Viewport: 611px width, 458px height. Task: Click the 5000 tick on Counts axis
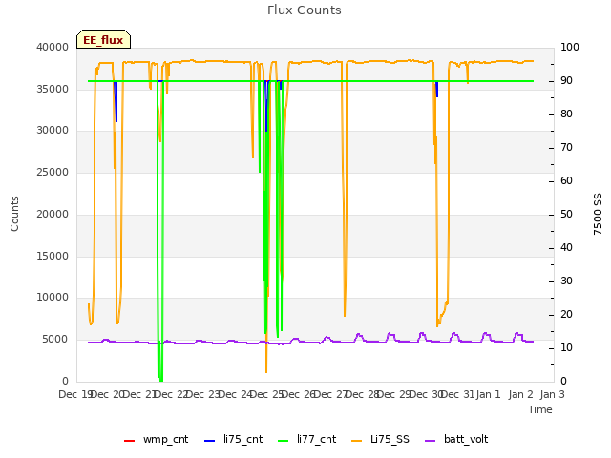pos(55,340)
